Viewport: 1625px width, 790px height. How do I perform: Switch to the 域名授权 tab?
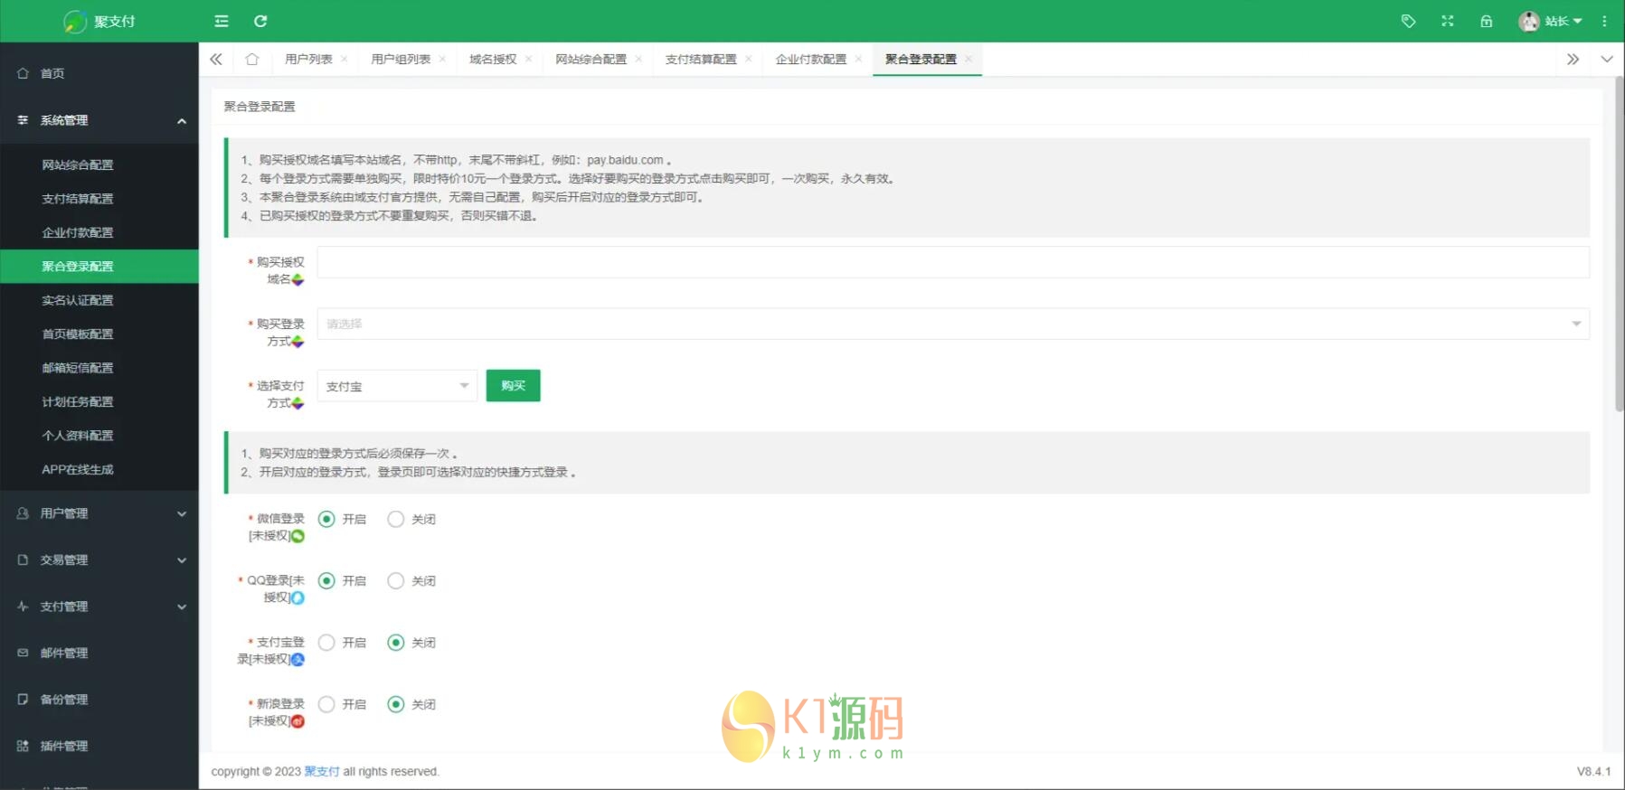tap(493, 60)
